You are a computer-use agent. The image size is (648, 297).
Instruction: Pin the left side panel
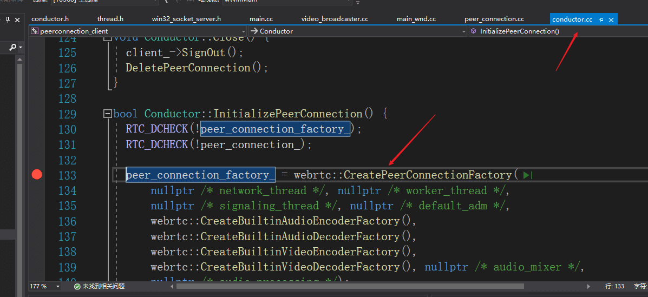tap(7, 20)
